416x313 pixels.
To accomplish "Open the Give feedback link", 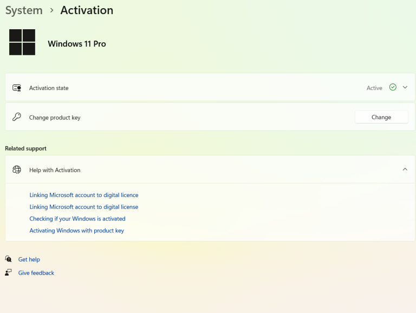I will coord(36,273).
